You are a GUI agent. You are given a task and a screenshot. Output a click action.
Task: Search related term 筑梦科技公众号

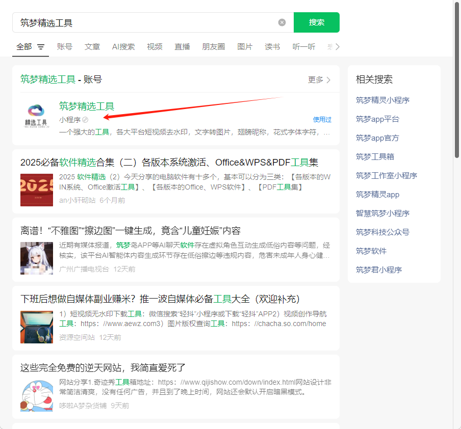point(382,232)
